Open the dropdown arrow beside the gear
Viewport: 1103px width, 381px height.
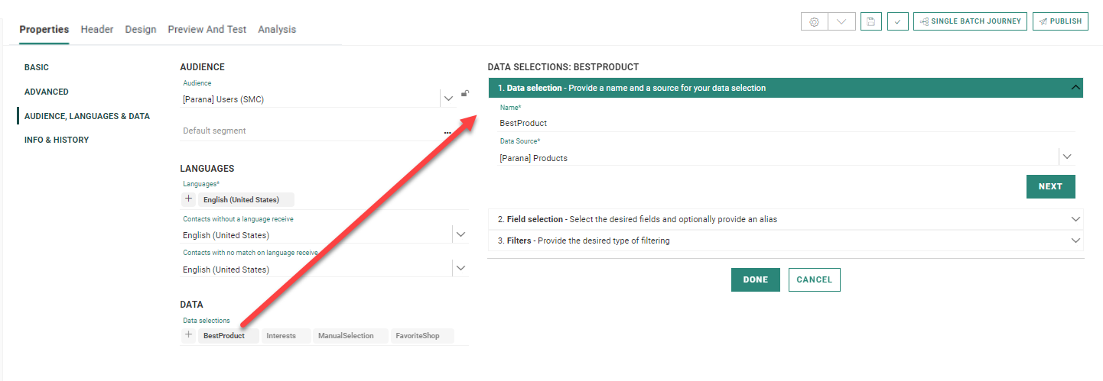point(841,21)
